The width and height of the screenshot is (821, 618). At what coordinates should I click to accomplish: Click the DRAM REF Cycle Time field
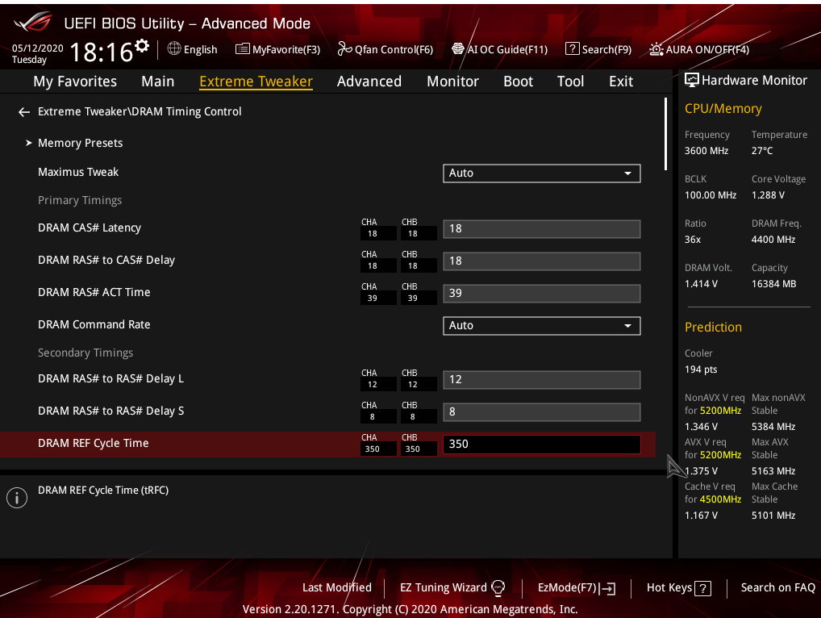pos(541,444)
